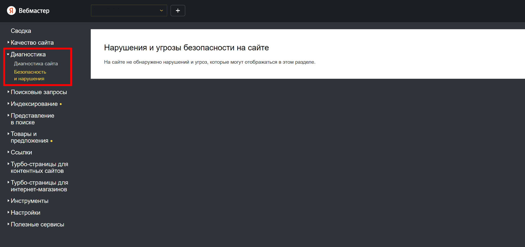Click yellow dot beside Товары и предложения
This screenshot has width=525, height=247.
(x=52, y=141)
